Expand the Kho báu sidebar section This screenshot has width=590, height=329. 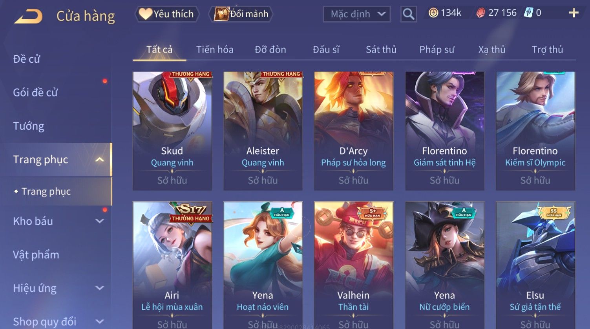click(100, 221)
